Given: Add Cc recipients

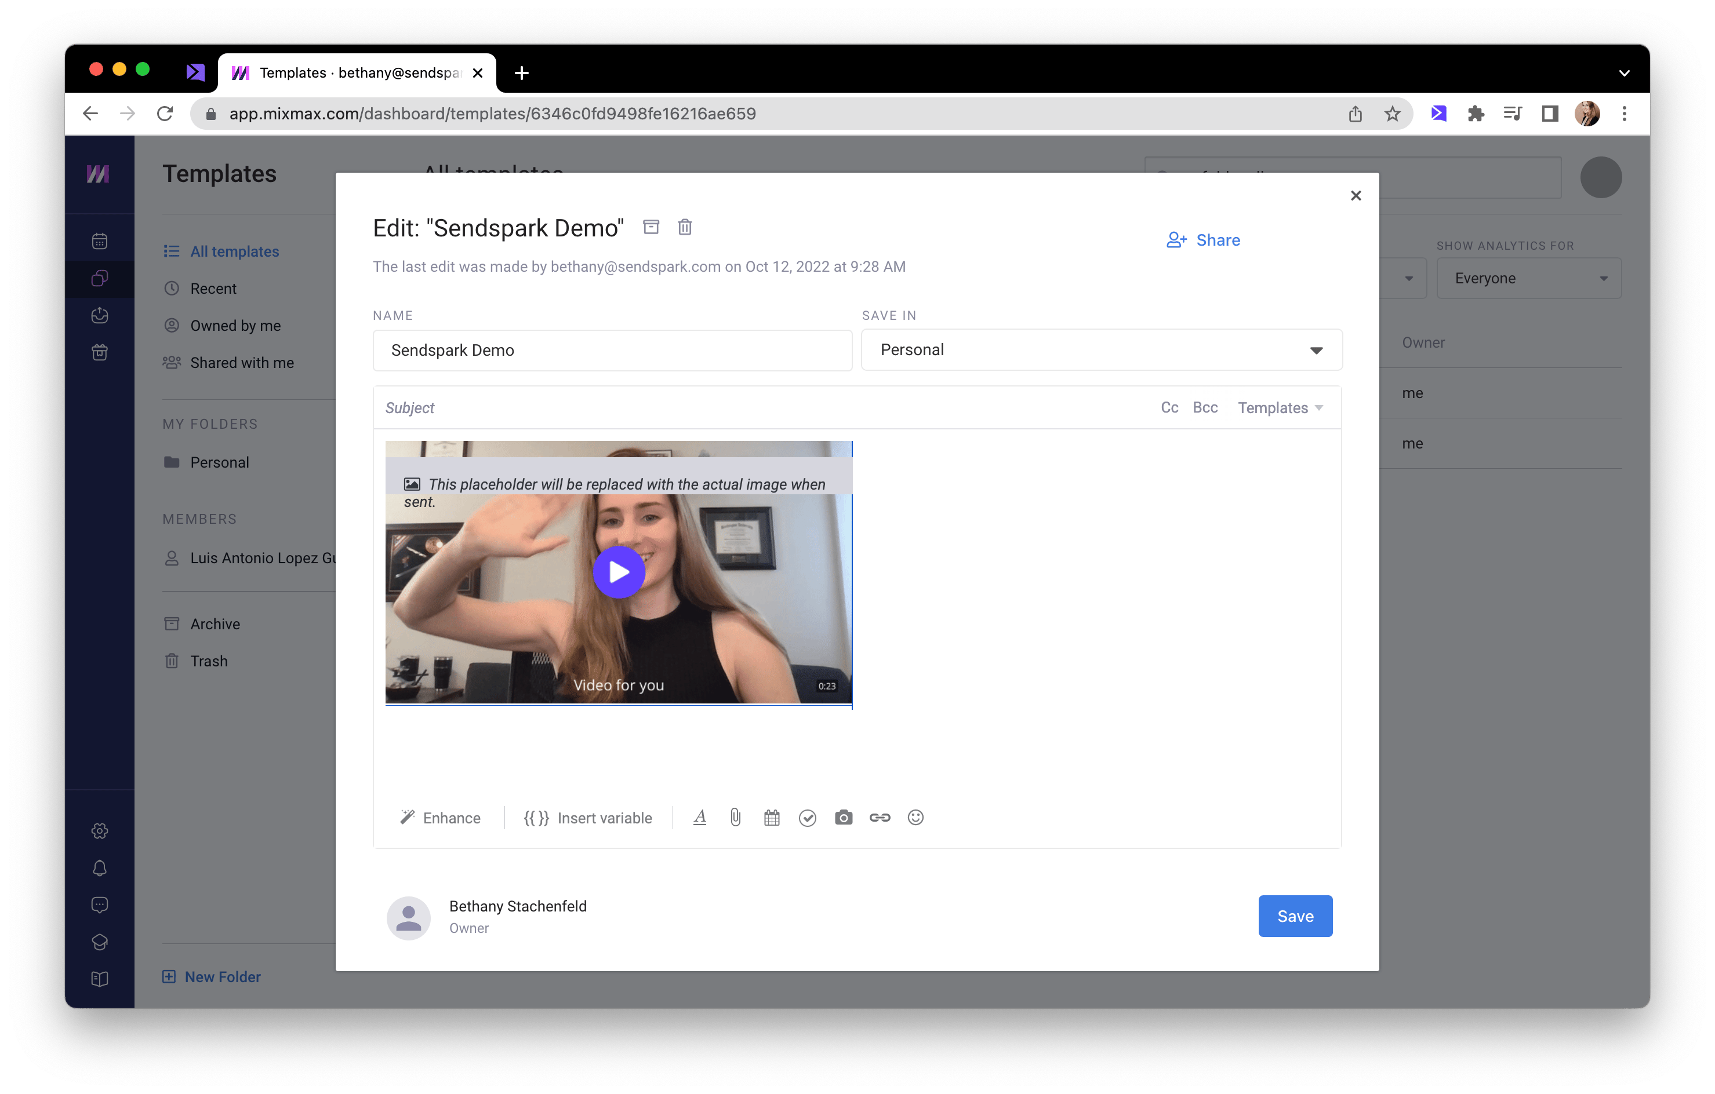Looking at the screenshot, I should click(x=1169, y=408).
